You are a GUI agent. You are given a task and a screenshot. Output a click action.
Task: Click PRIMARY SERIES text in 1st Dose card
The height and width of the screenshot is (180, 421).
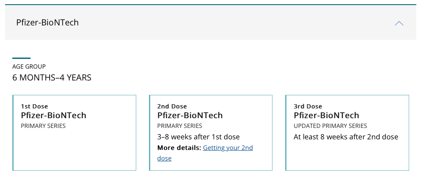point(43,126)
